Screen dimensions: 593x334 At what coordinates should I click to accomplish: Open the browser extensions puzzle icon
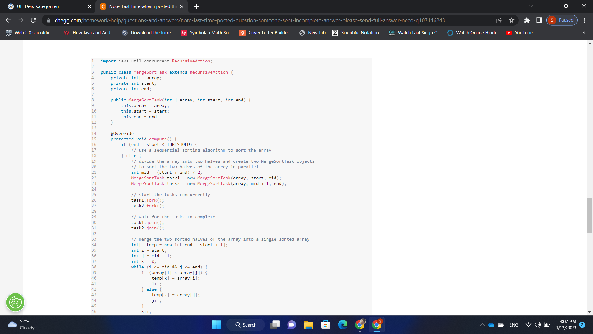coord(527,20)
